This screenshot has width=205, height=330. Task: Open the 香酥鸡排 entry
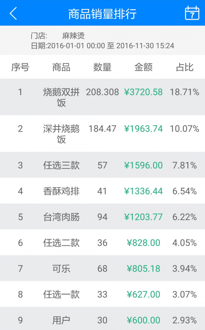[x=61, y=191]
